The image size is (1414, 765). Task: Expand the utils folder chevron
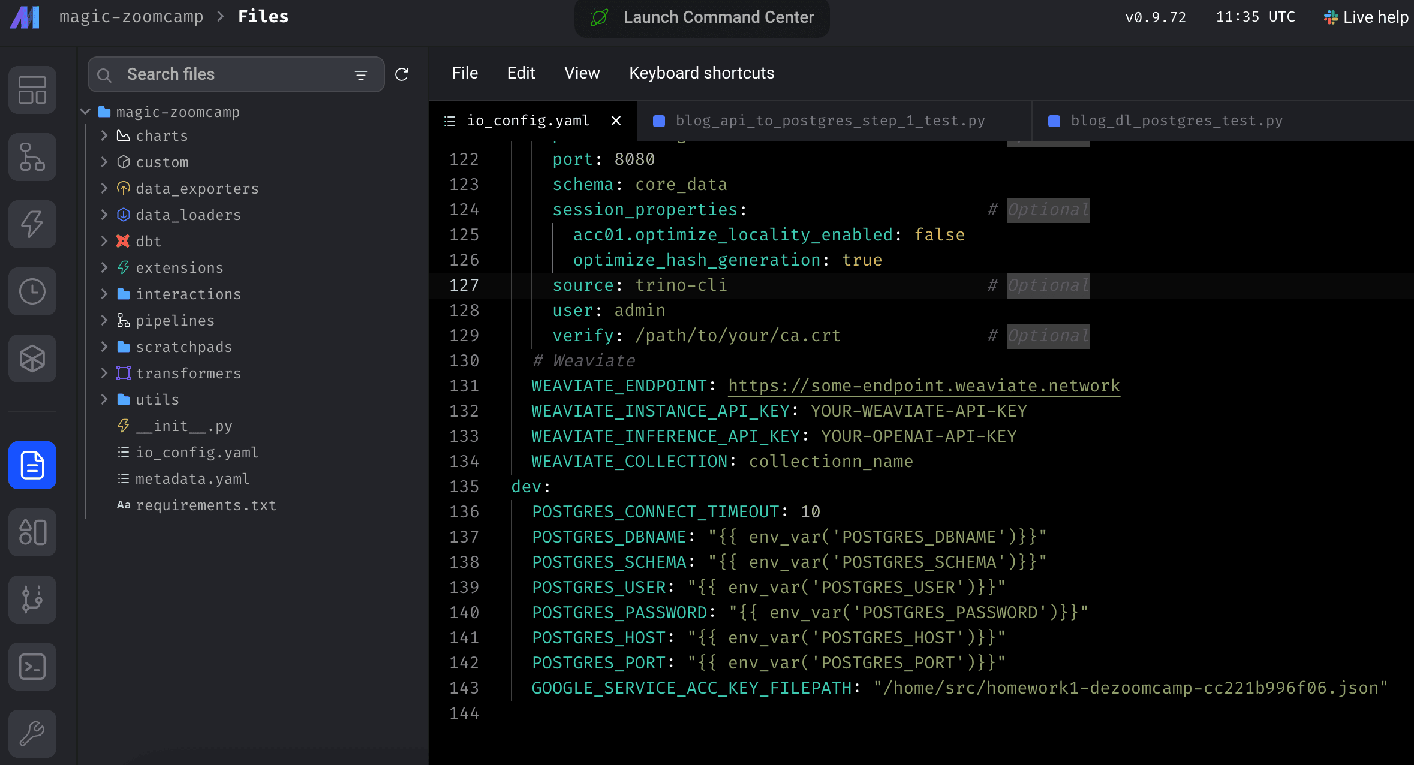(104, 400)
